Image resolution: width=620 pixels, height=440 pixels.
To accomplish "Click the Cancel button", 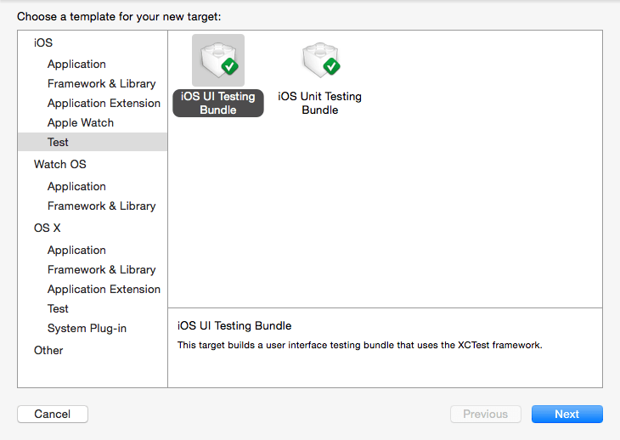I will coord(53,414).
